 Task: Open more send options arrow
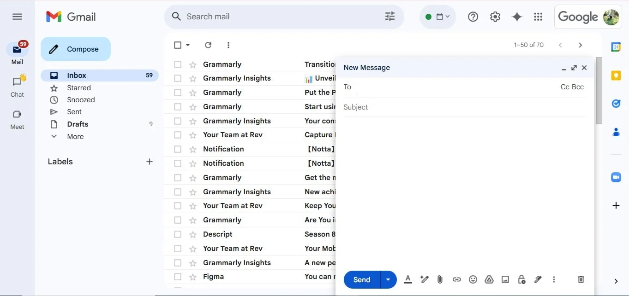tap(388, 279)
